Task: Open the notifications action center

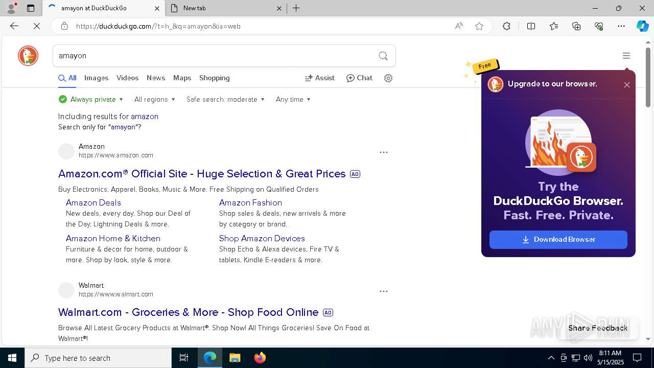Action: point(637,358)
